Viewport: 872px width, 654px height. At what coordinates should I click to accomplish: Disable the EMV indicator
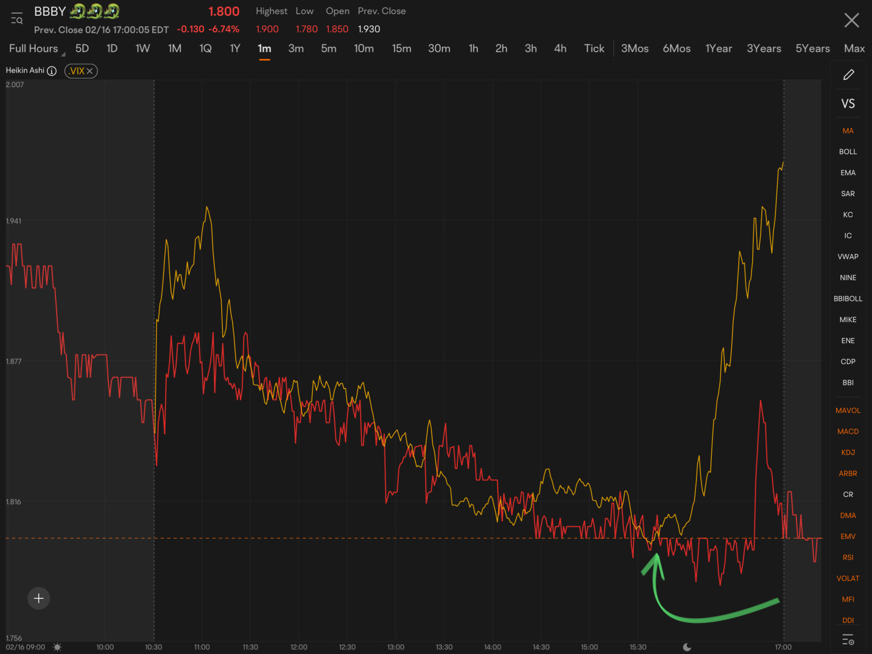848,536
